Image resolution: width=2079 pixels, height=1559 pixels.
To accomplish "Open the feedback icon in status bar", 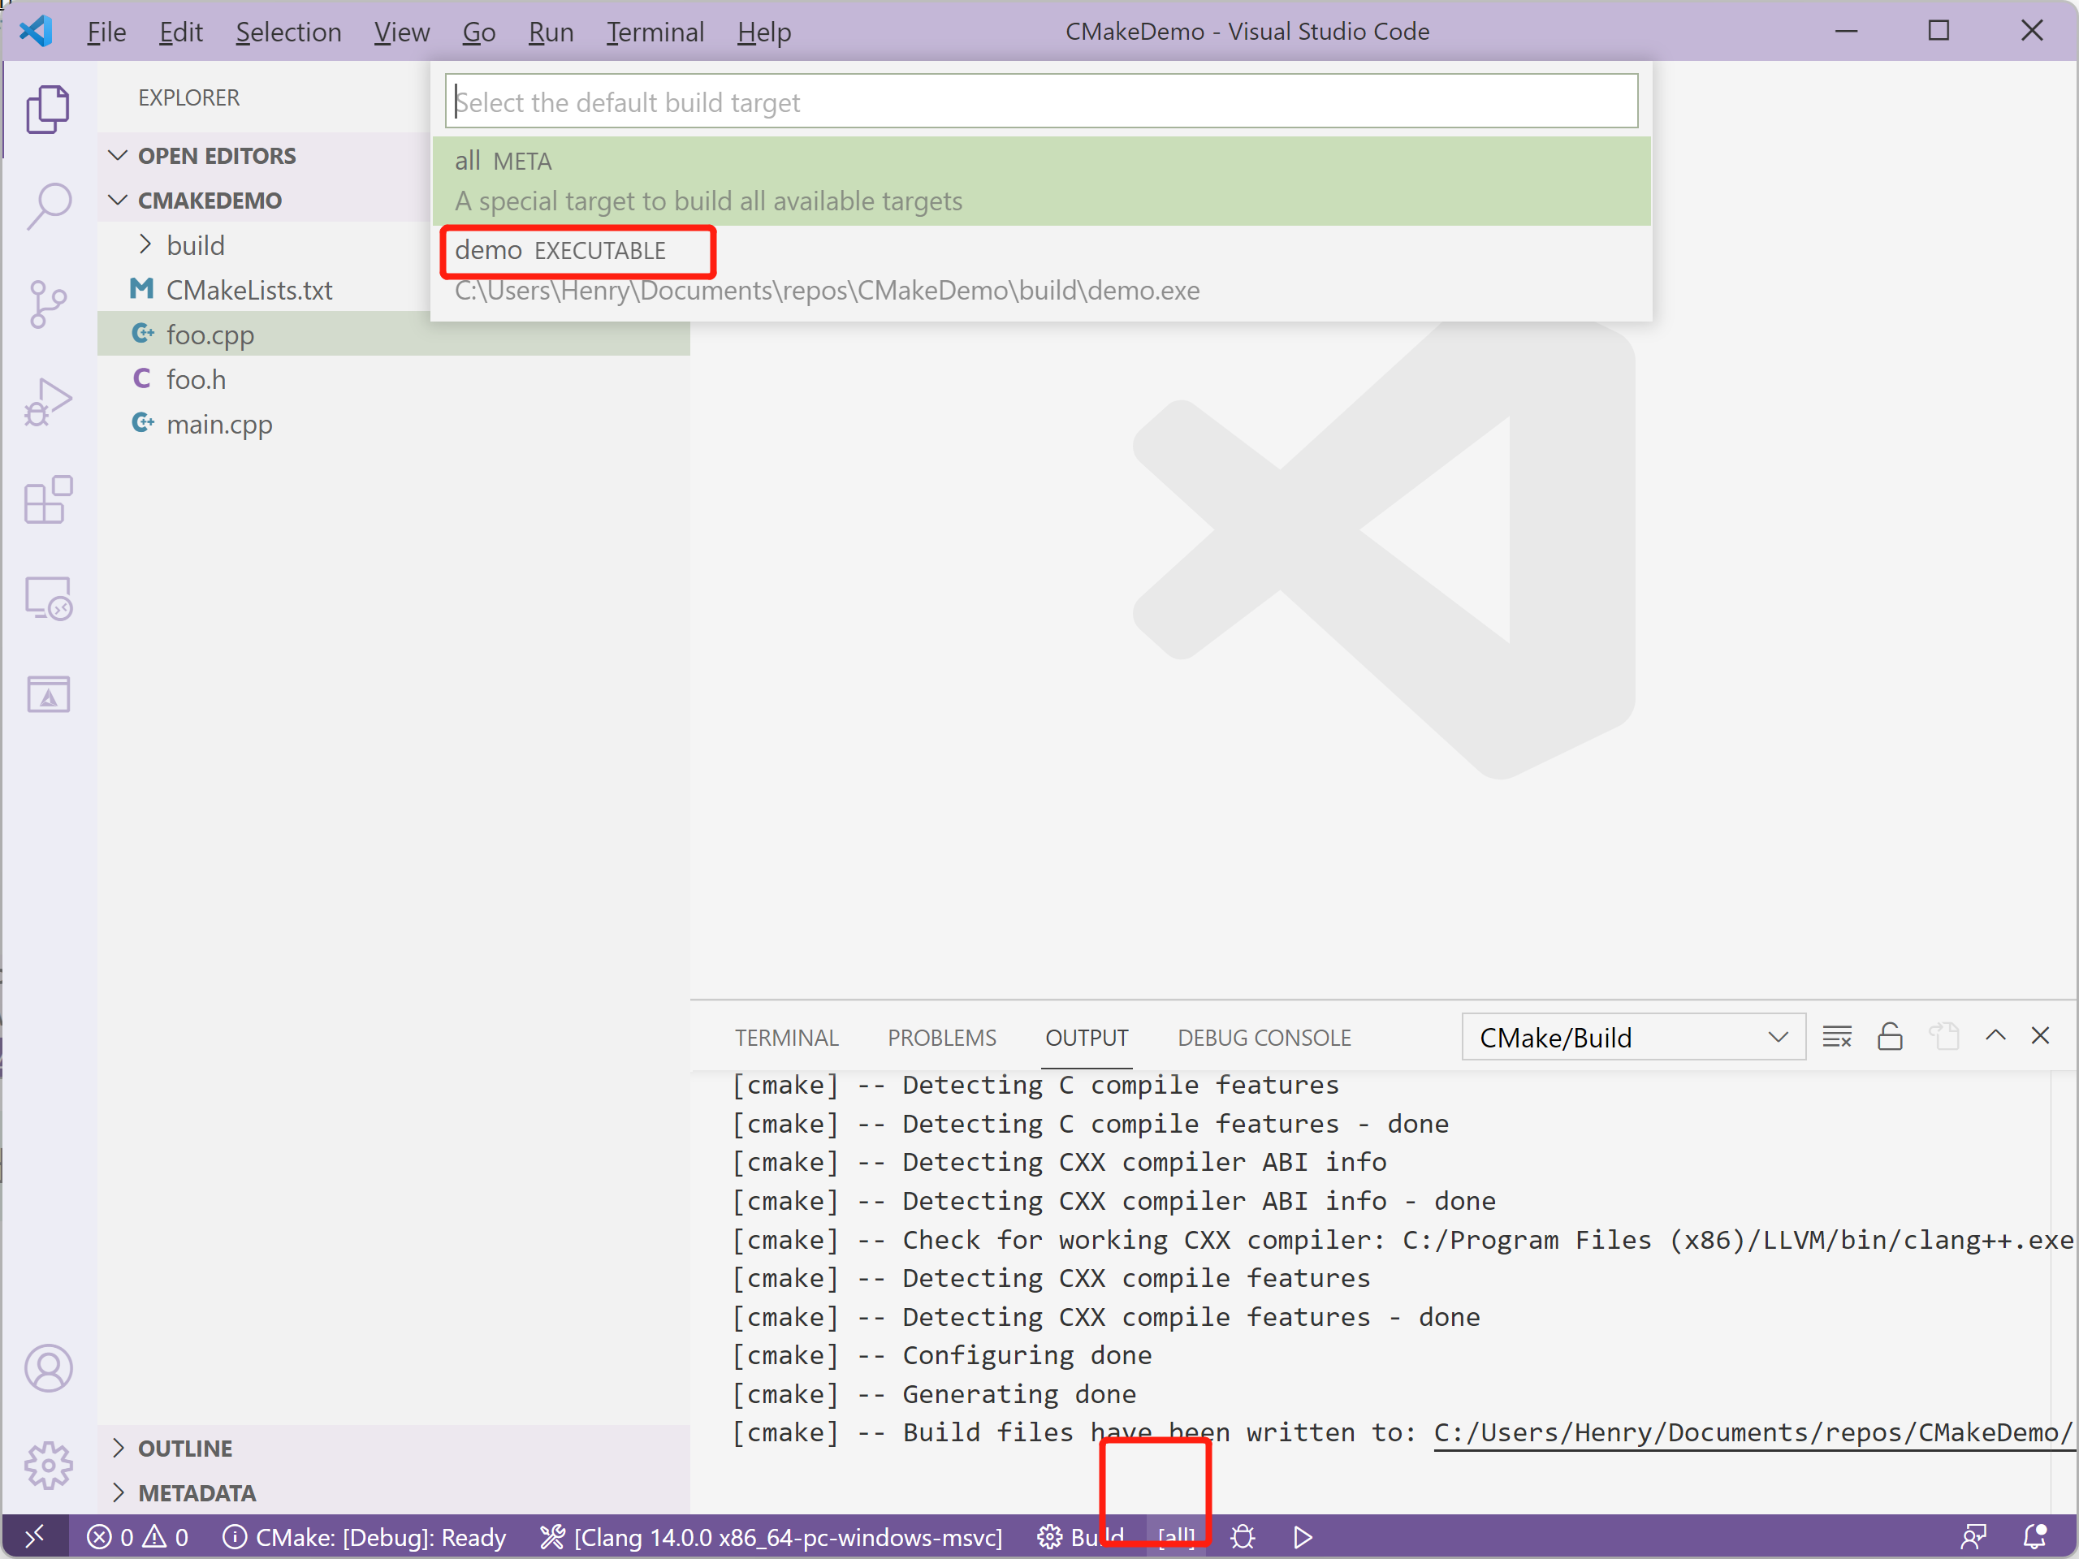I will click(x=1973, y=1536).
